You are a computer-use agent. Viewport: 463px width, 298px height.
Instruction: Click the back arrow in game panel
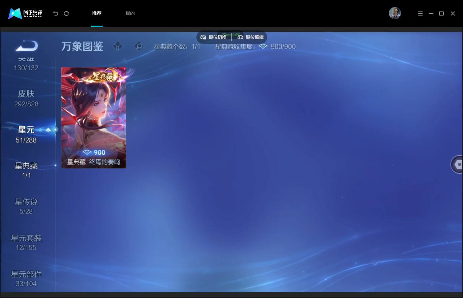[27, 46]
